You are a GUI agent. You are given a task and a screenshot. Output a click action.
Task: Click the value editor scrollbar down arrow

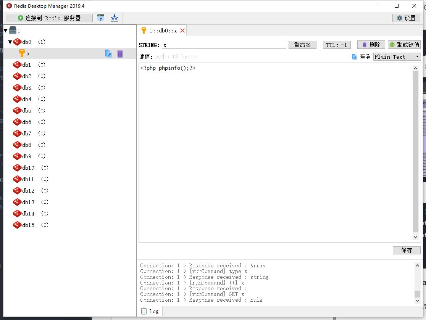(x=415, y=237)
